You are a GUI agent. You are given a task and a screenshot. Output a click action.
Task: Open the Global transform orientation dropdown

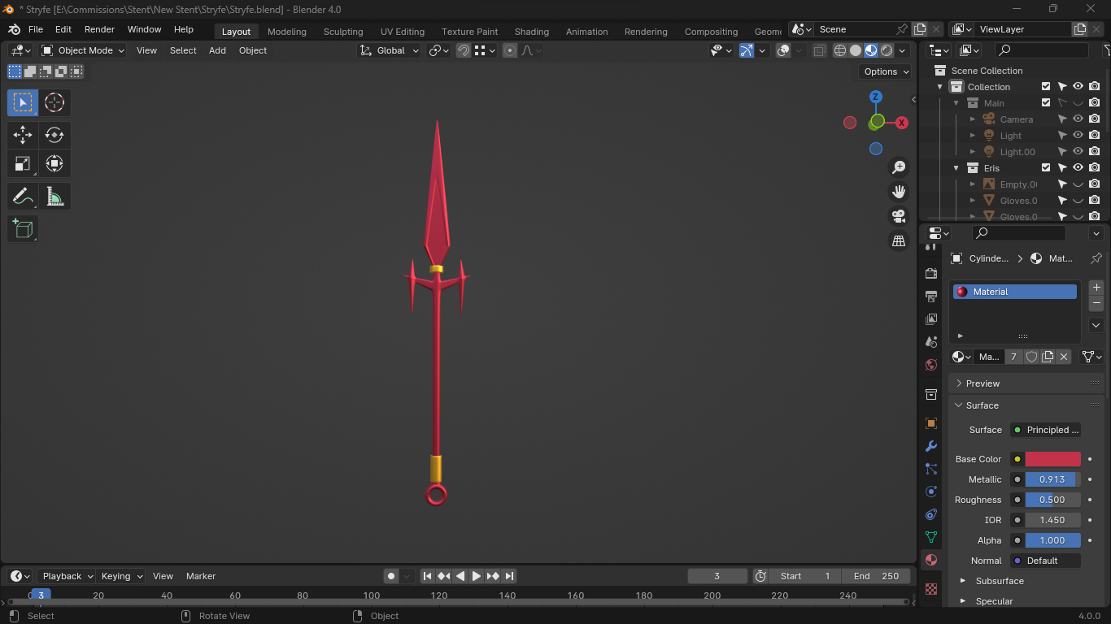pyautogui.click(x=390, y=50)
